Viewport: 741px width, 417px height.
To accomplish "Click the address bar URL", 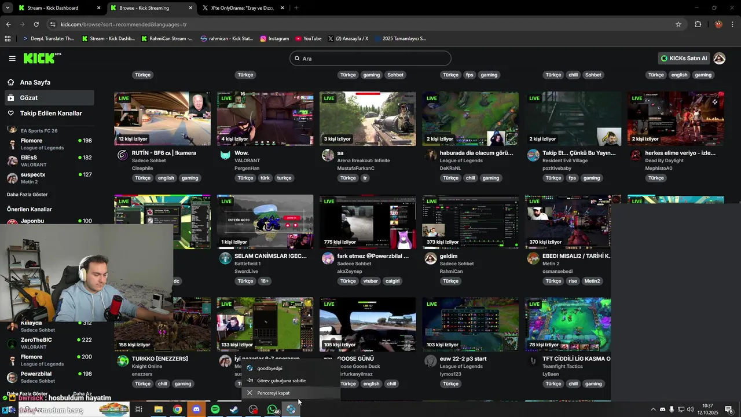I will [123, 24].
